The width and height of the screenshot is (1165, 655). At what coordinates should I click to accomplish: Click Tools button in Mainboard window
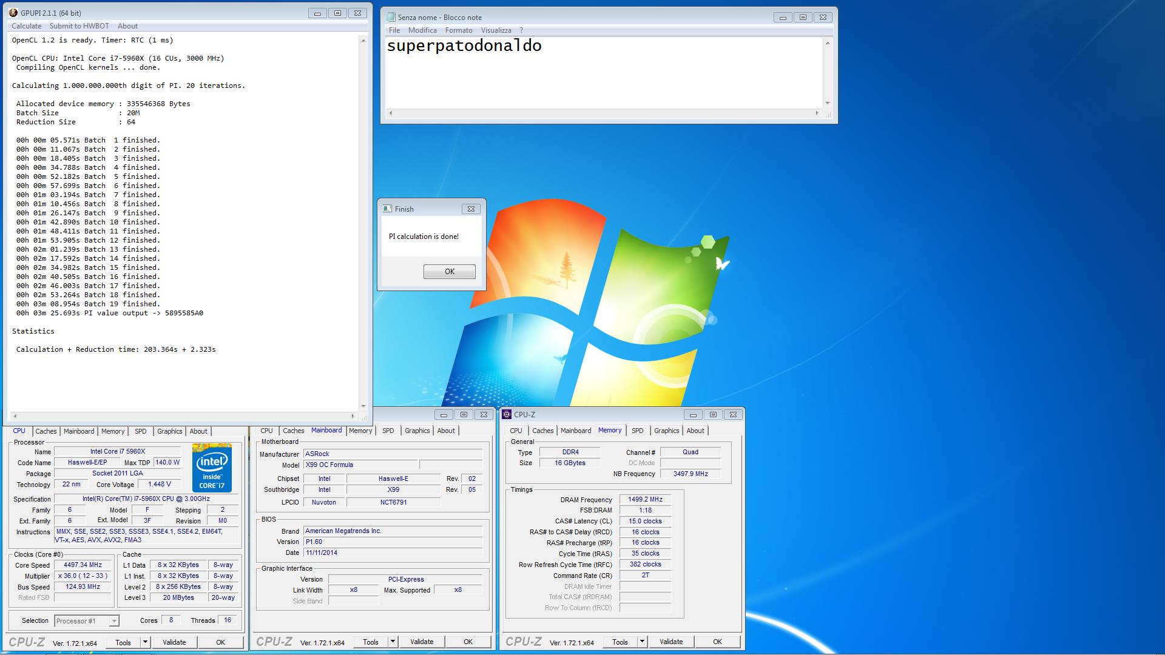coord(371,642)
